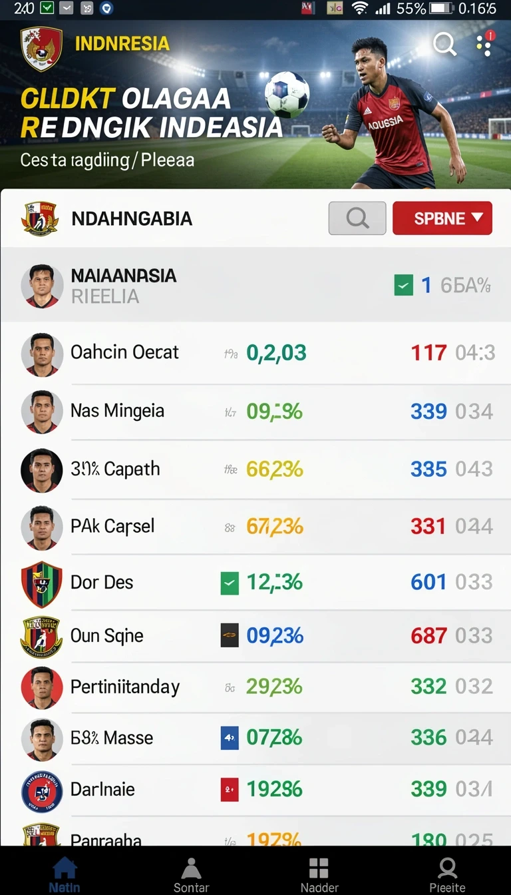Screen dimensions: 511x895
Task: Click the gray search button beside SPBNE
Action: click(357, 218)
